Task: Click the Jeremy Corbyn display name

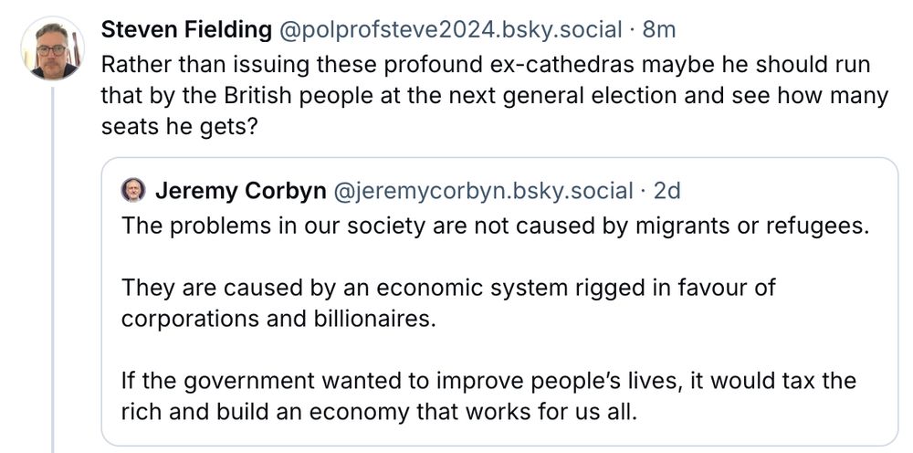Action: point(240,191)
